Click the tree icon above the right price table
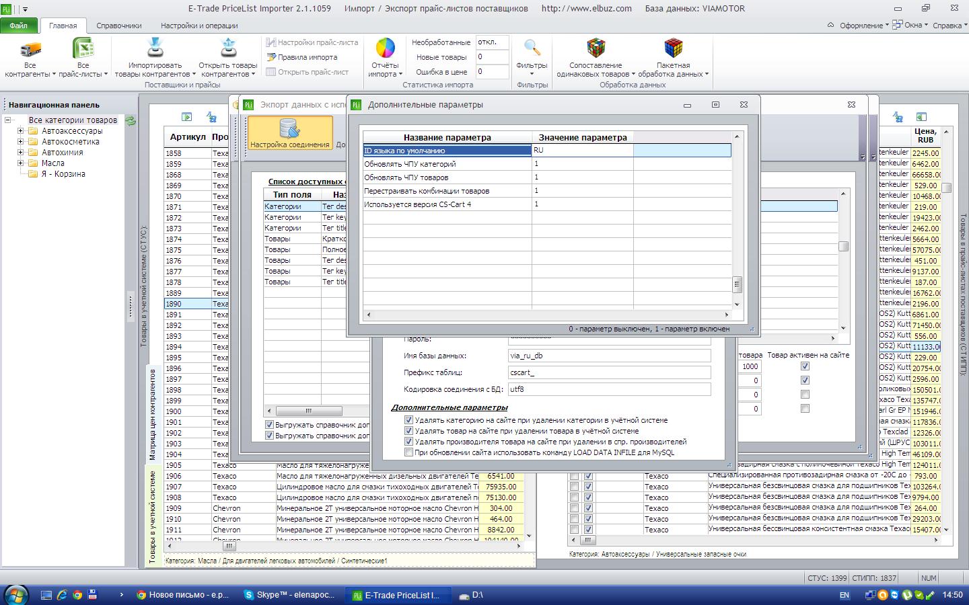Viewport: 969px width, 605px height. [x=898, y=117]
